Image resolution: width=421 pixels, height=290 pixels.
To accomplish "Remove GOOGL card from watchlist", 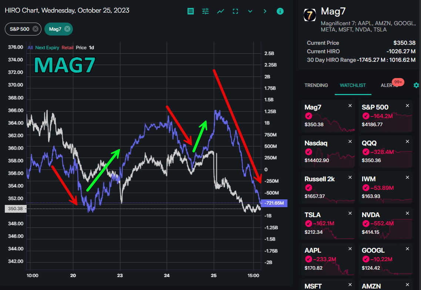I will [x=407, y=249].
